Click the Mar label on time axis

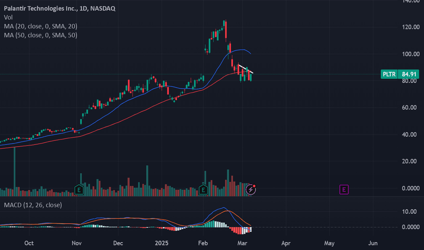(242, 243)
